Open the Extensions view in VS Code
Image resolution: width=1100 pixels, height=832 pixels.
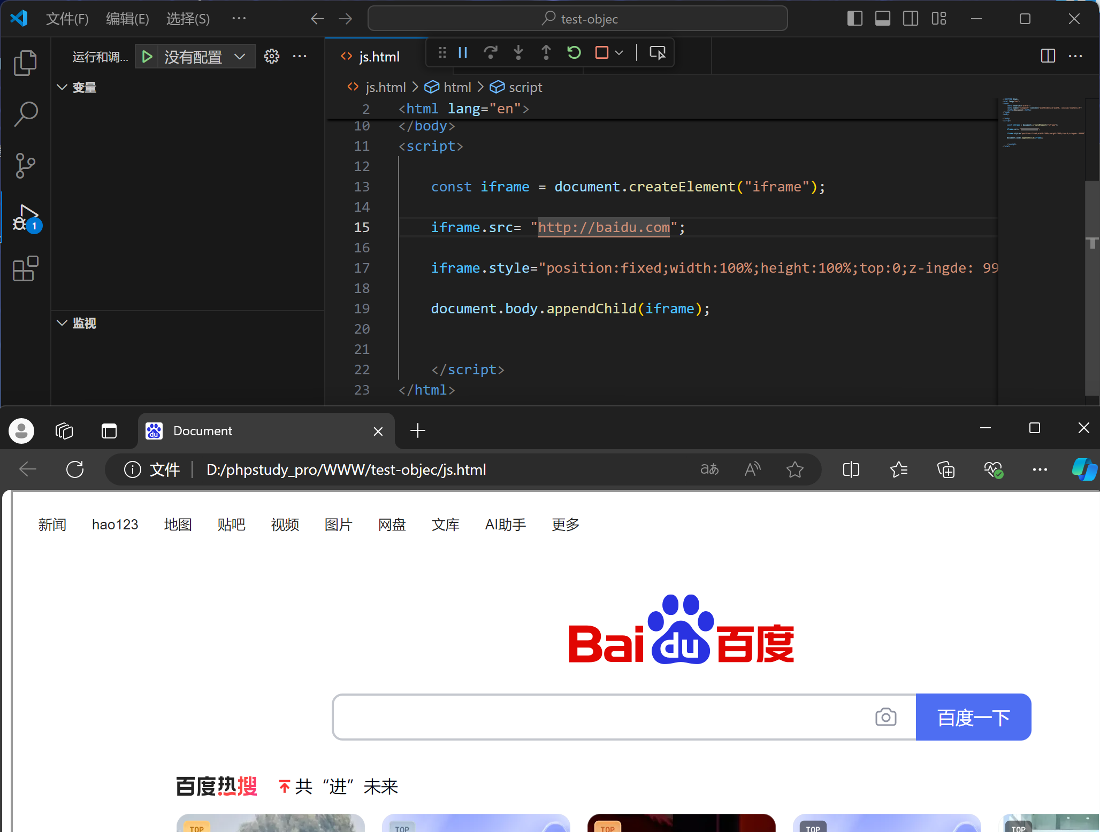pyautogui.click(x=25, y=268)
